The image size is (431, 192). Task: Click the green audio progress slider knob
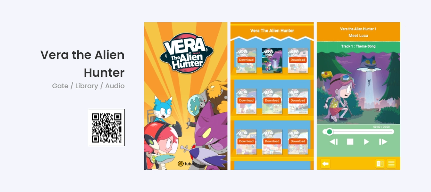[329, 132]
